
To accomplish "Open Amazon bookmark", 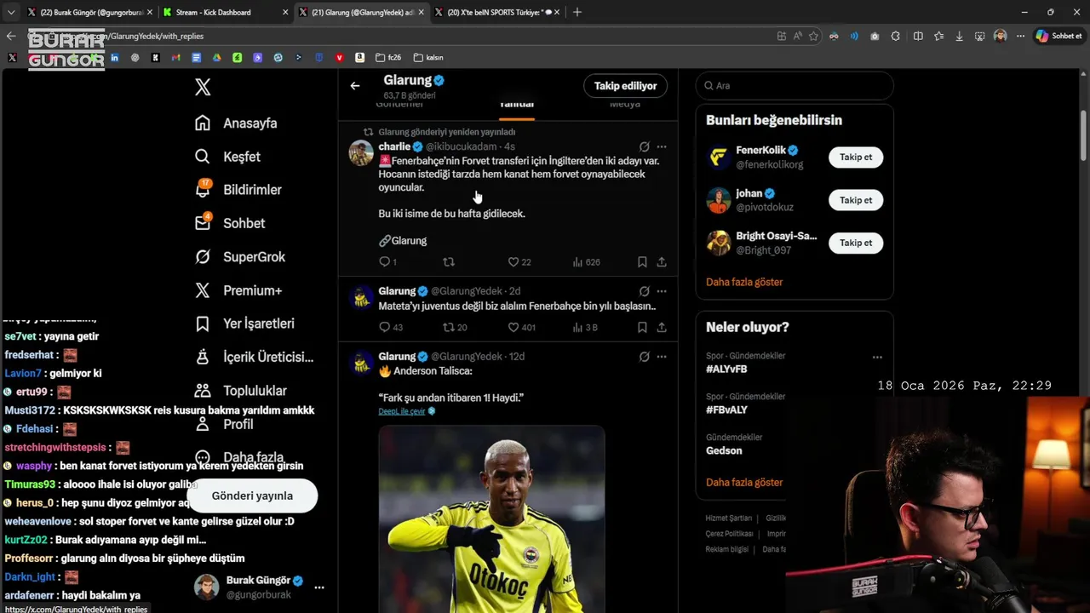I will click(x=360, y=58).
